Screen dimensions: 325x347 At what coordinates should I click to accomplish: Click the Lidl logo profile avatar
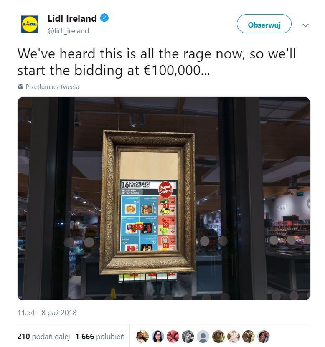click(30, 24)
